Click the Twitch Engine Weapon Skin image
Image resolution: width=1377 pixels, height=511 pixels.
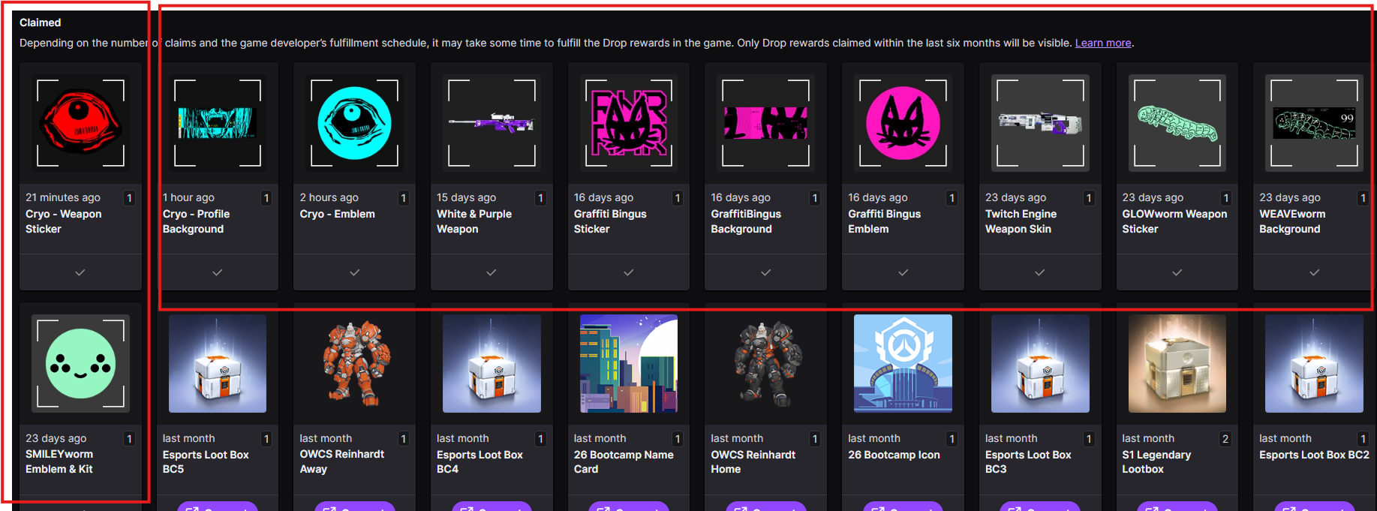tap(1040, 122)
